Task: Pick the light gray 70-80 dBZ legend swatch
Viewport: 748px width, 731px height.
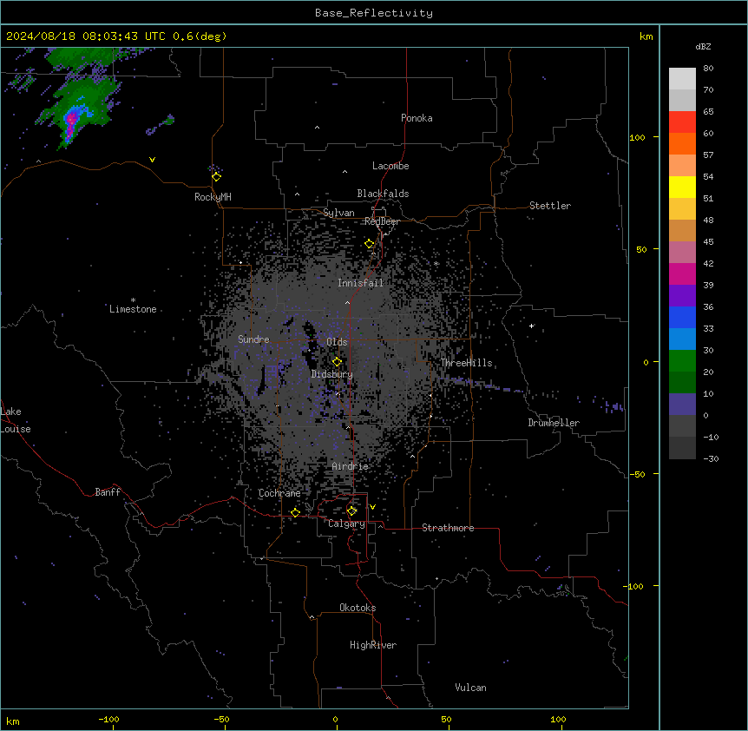Action: [682, 78]
